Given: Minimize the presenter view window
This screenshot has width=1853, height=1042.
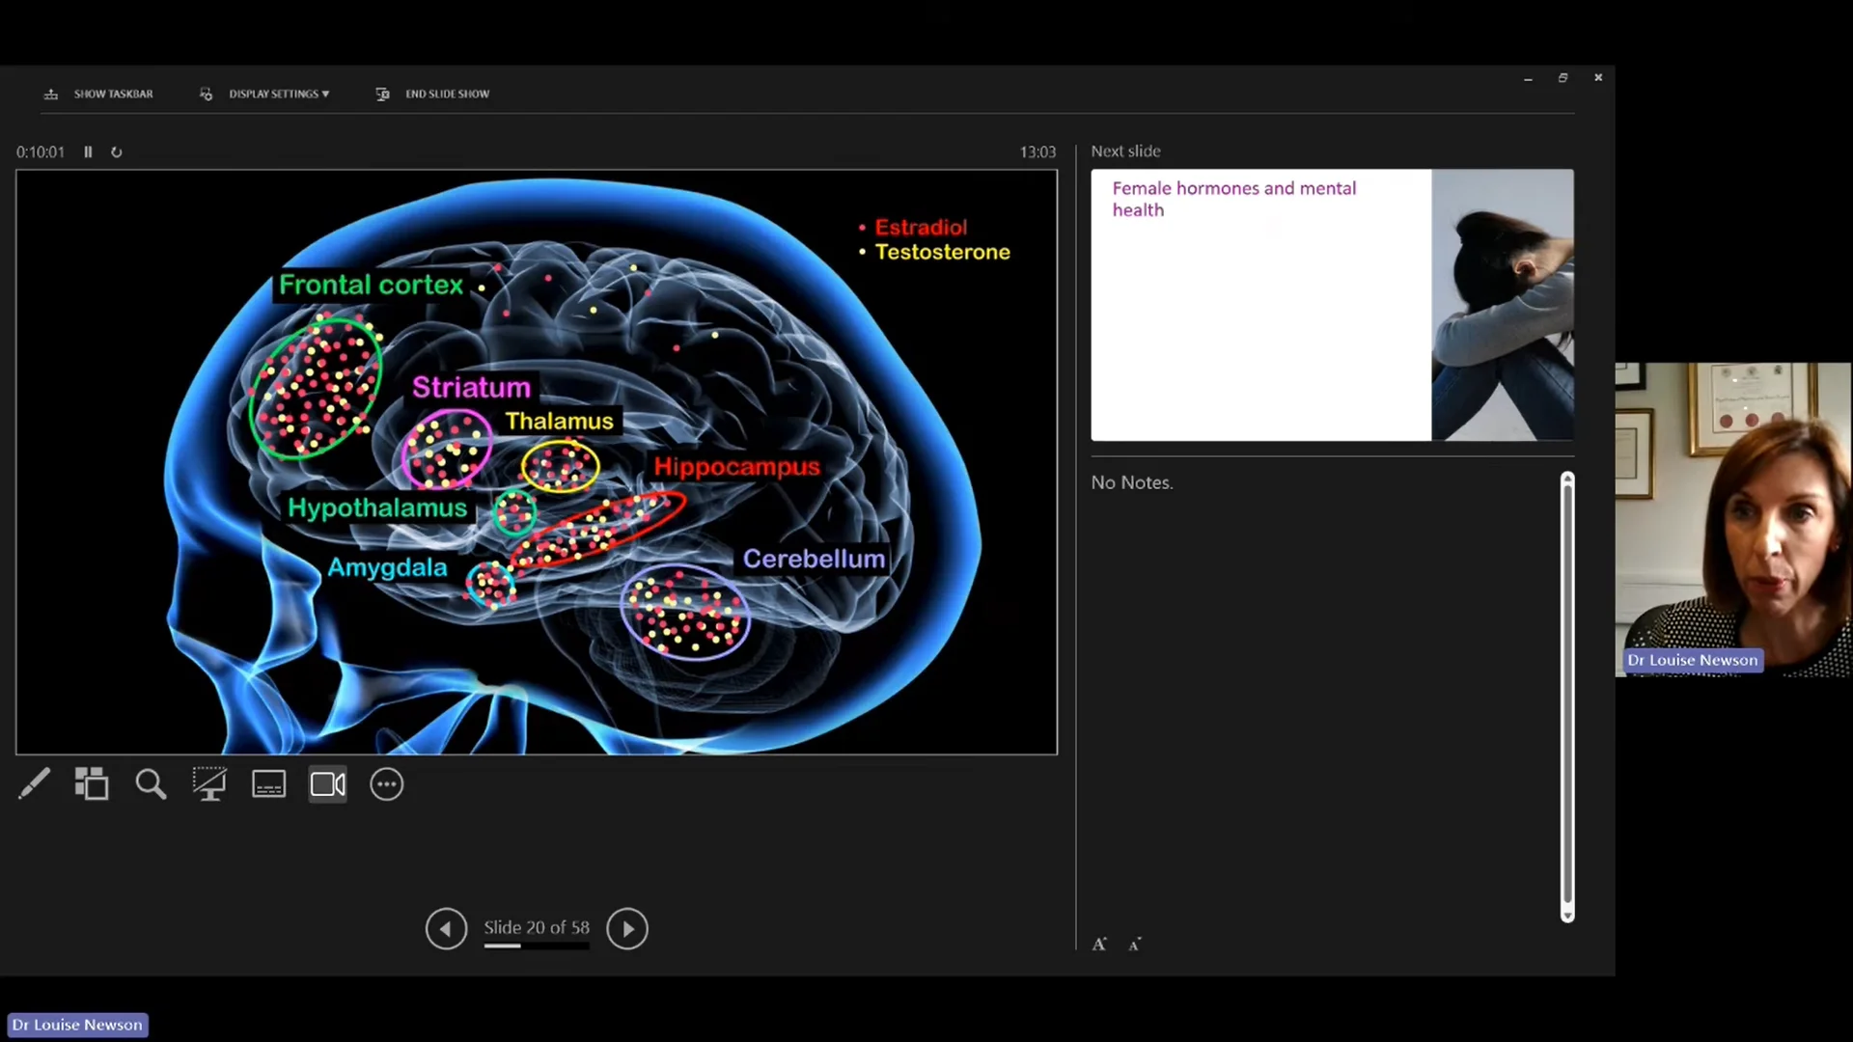Looking at the screenshot, I should (1528, 78).
